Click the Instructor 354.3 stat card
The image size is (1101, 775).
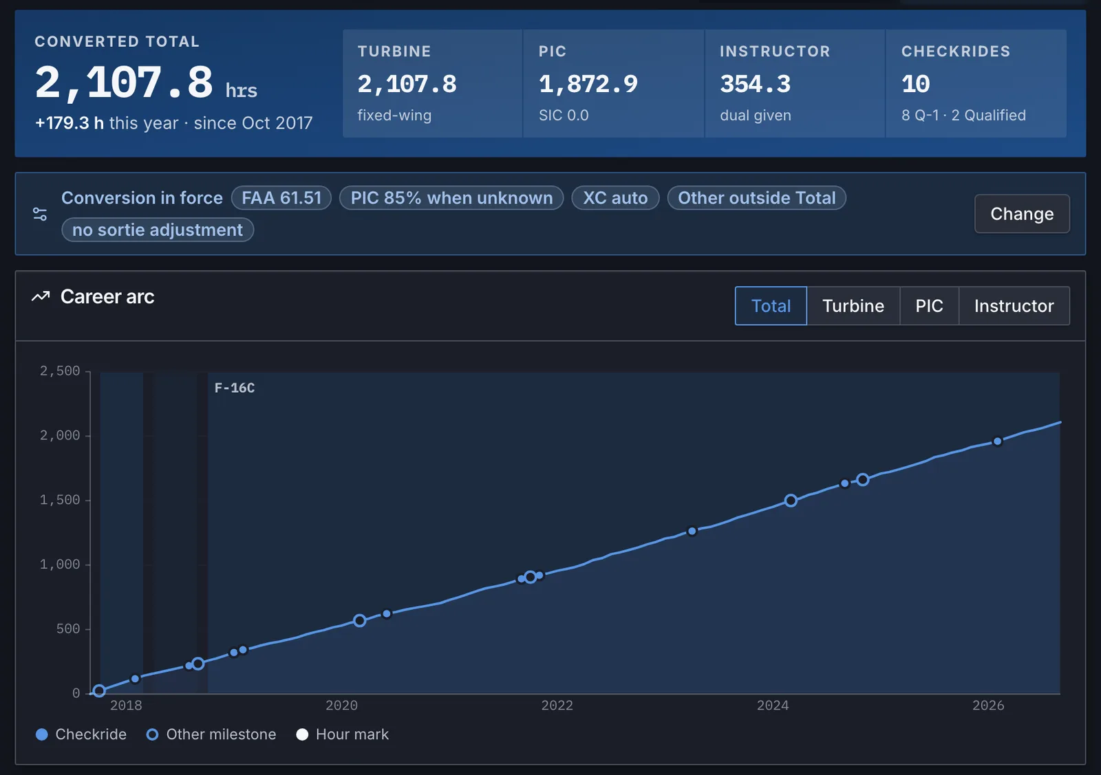(795, 83)
